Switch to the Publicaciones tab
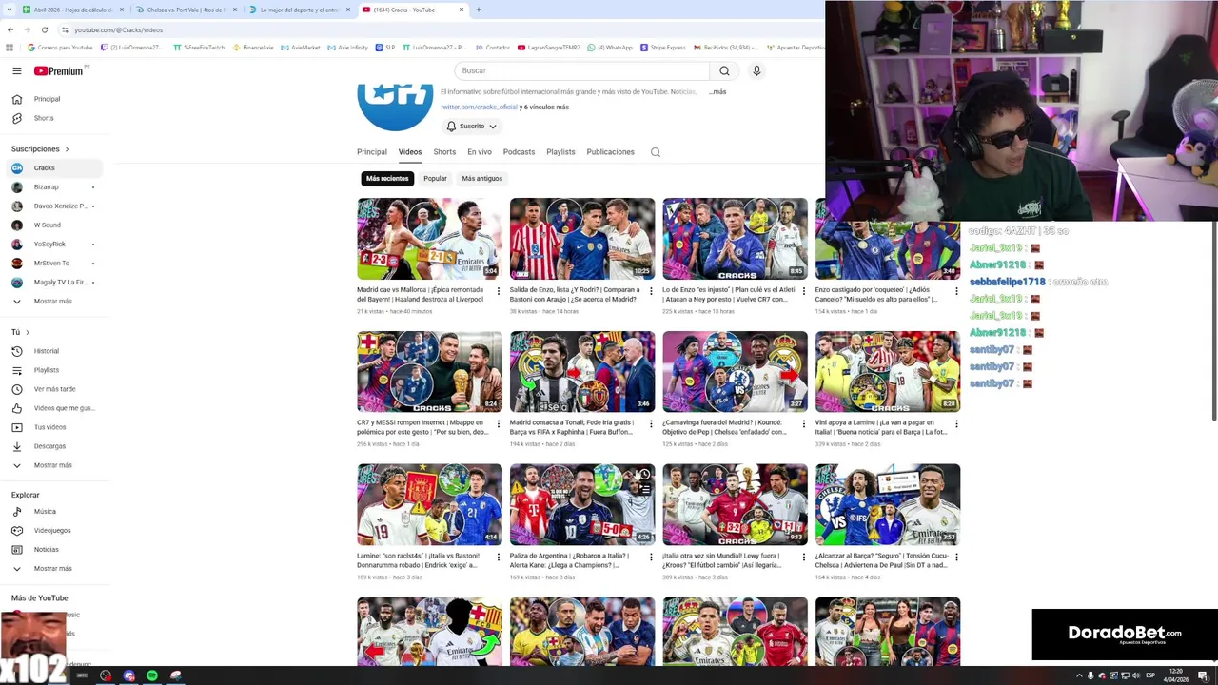The width and height of the screenshot is (1218, 685). tap(610, 152)
